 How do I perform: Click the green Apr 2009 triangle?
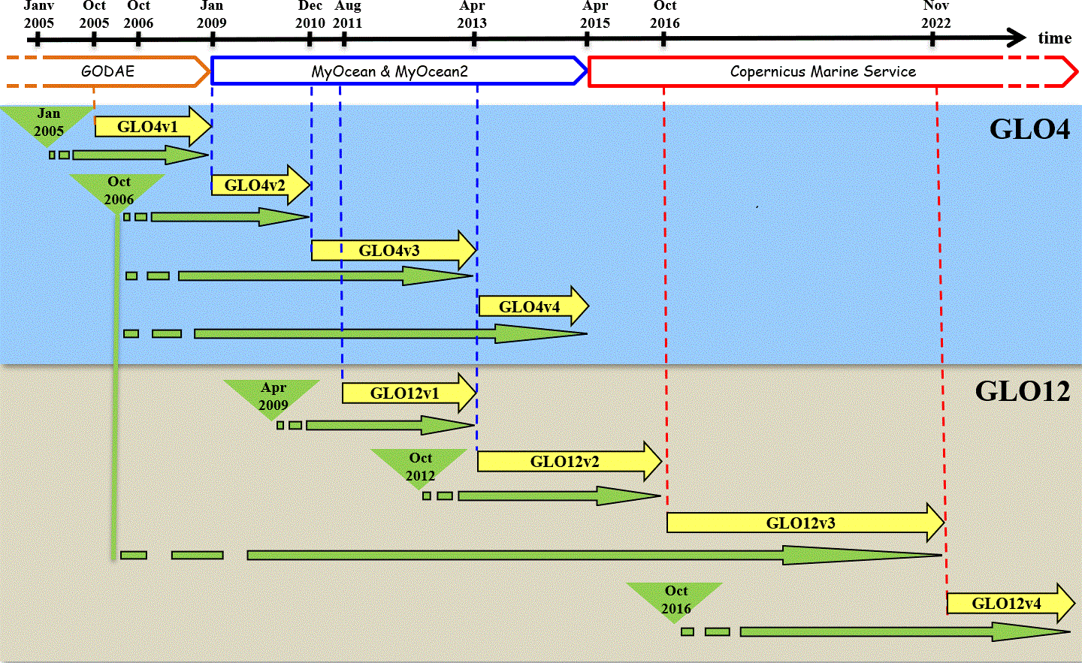click(273, 397)
